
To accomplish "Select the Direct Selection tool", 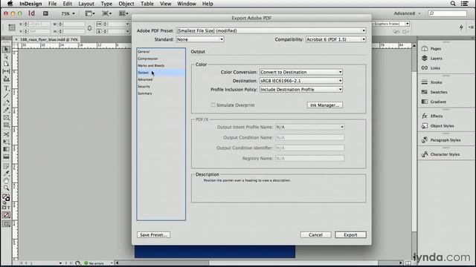I will 6,57.
